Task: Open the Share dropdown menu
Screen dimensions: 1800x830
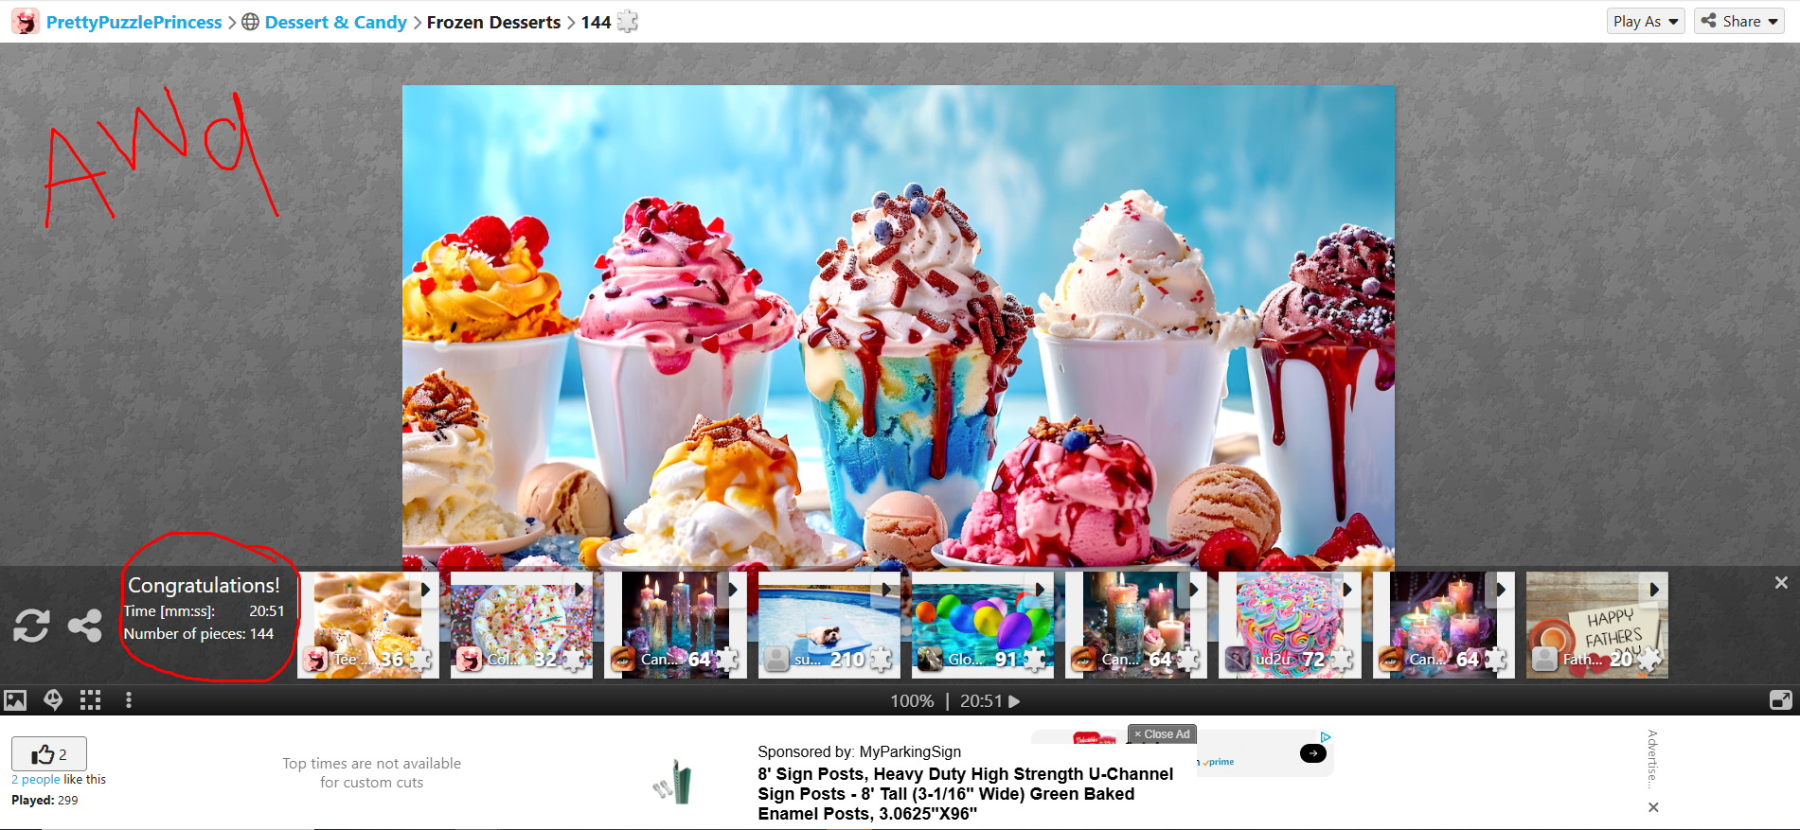Action: (1739, 21)
